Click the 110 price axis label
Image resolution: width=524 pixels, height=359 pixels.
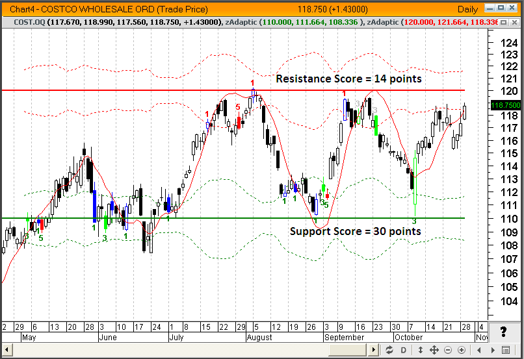click(x=508, y=219)
